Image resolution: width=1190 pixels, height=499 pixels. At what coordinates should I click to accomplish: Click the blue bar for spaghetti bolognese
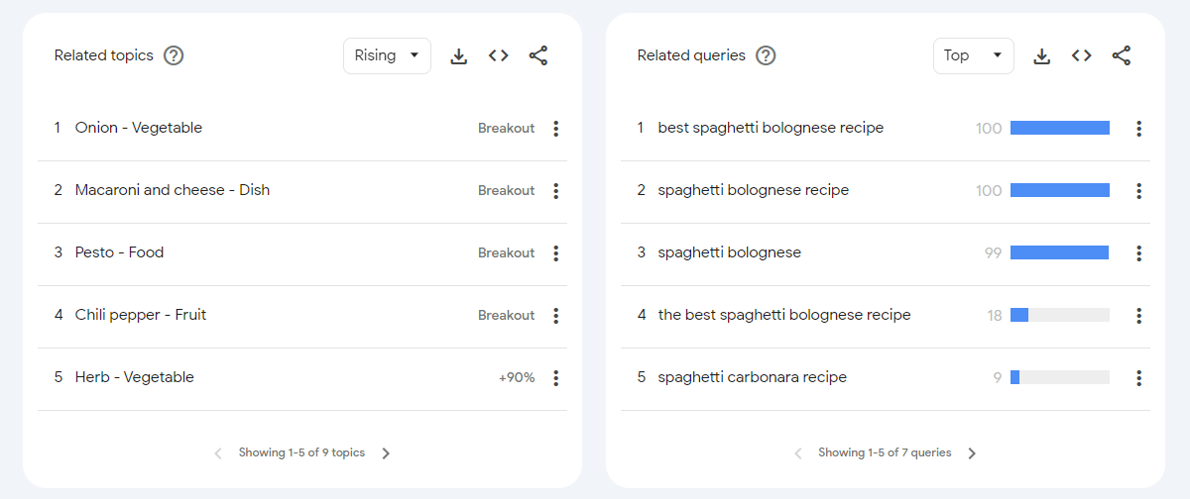(x=1059, y=252)
